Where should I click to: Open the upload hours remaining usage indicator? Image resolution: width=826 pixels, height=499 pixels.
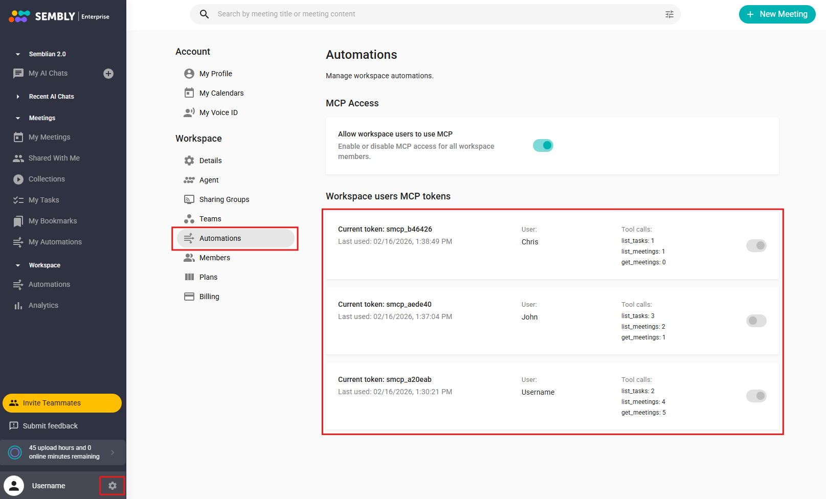pyautogui.click(x=63, y=452)
